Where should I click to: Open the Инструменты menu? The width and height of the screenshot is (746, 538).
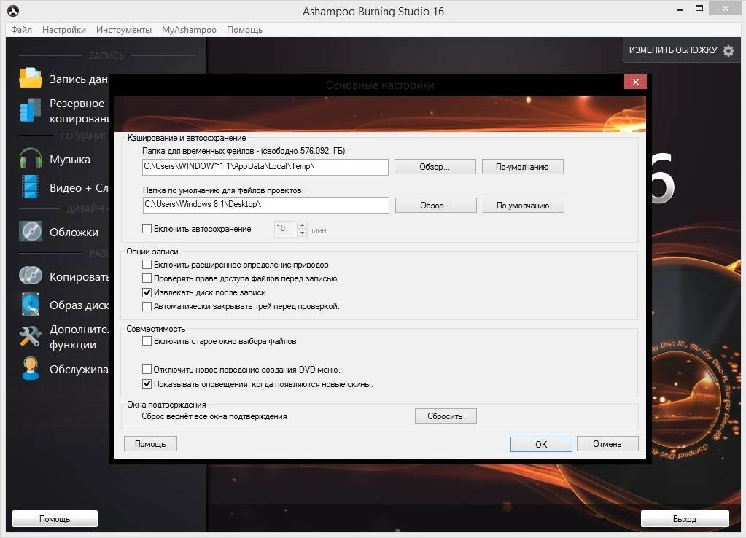click(124, 29)
